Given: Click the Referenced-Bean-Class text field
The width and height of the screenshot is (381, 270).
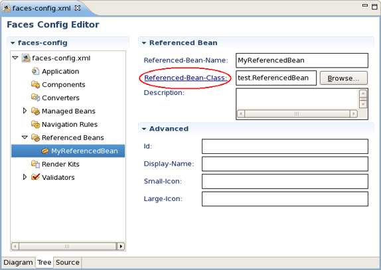Looking at the screenshot, I should (x=276, y=78).
